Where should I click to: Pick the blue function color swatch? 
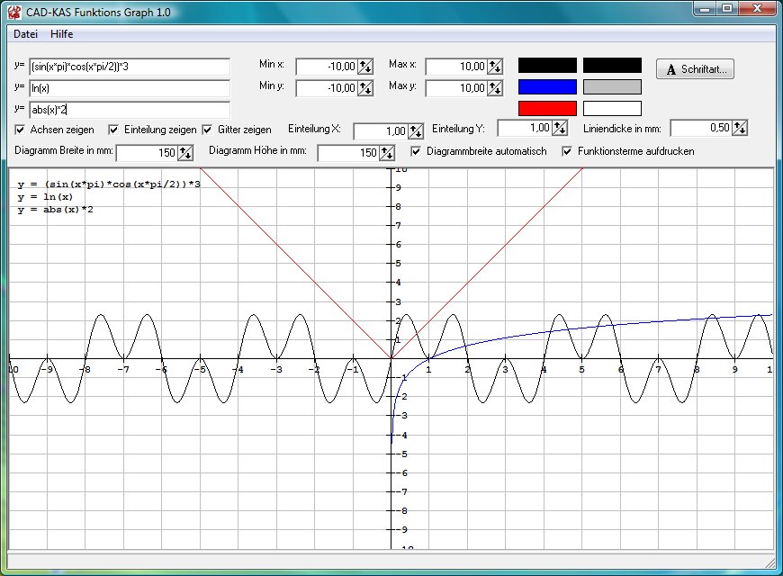coord(546,87)
